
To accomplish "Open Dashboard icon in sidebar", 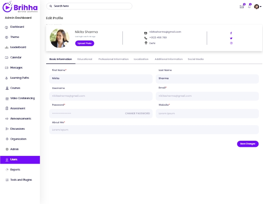I will pos(7,27).
